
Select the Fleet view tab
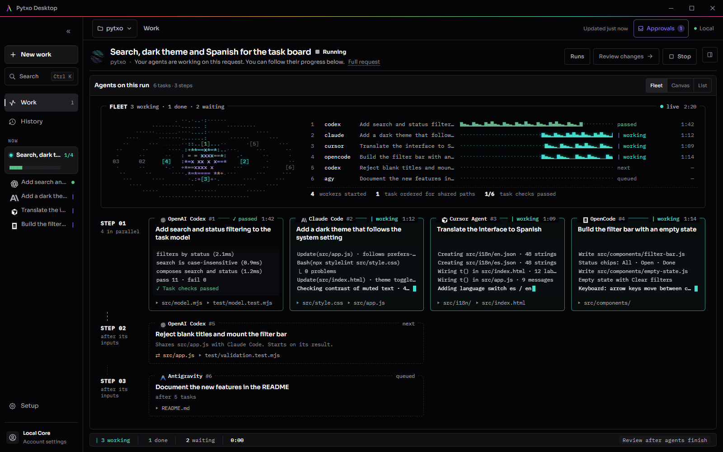pos(656,85)
